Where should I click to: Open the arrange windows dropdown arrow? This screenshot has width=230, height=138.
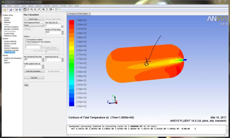coord(53,9)
